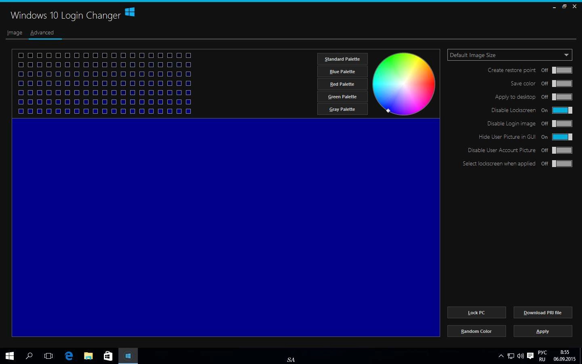This screenshot has height=364, width=582.
Task: Load the Red Palette
Action: point(342,84)
